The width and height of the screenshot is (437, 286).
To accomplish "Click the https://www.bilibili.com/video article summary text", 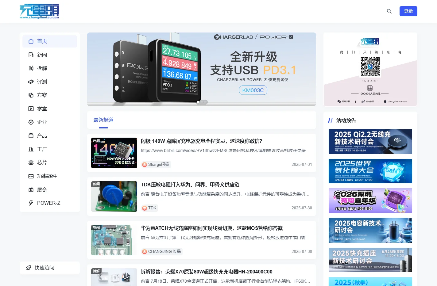I will pyautogui.click(x=225, y=151).
